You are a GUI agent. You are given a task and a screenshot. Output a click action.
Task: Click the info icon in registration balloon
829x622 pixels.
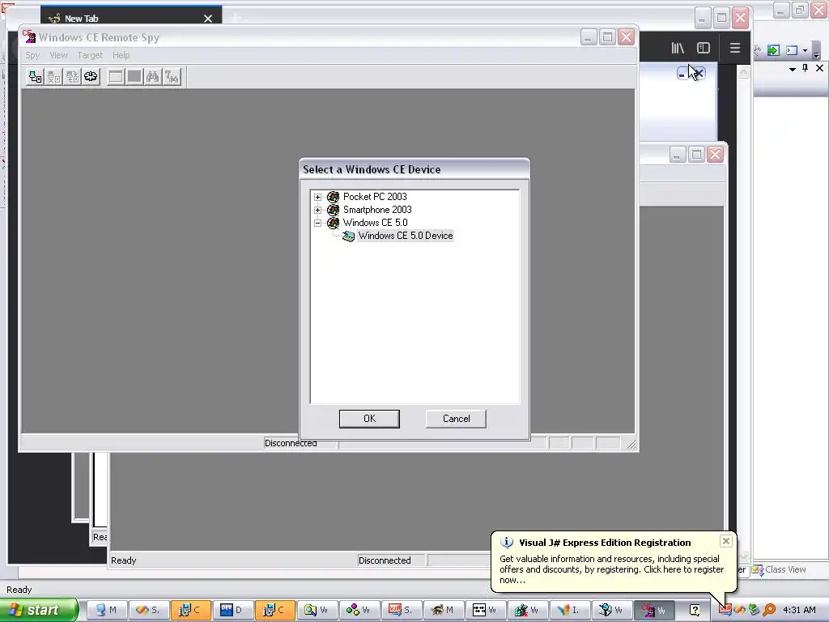(x=507, y=543)
